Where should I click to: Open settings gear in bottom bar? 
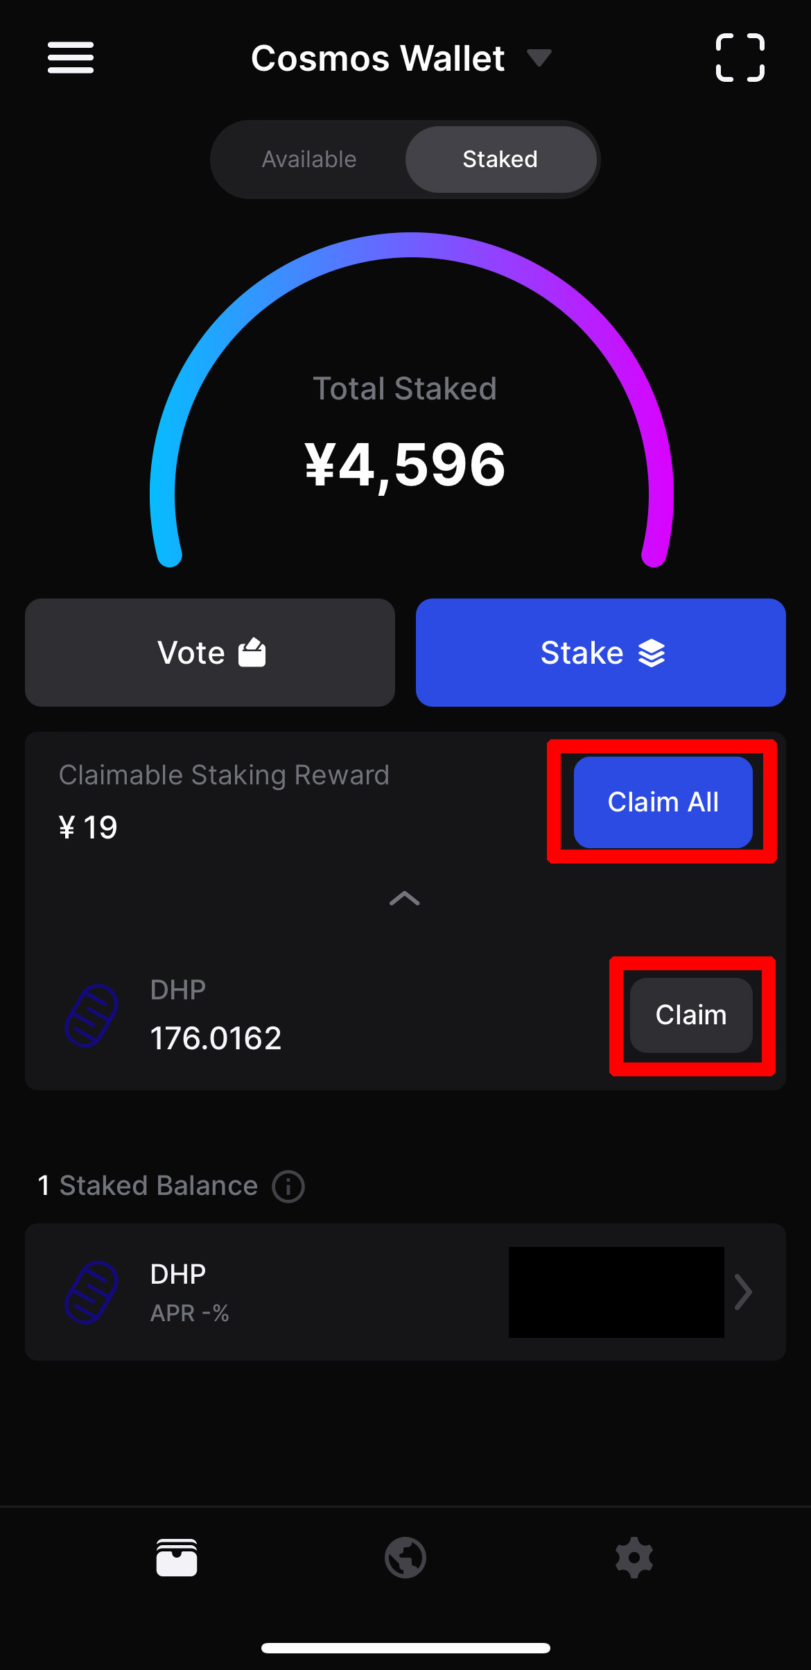tap(634, 1558)
